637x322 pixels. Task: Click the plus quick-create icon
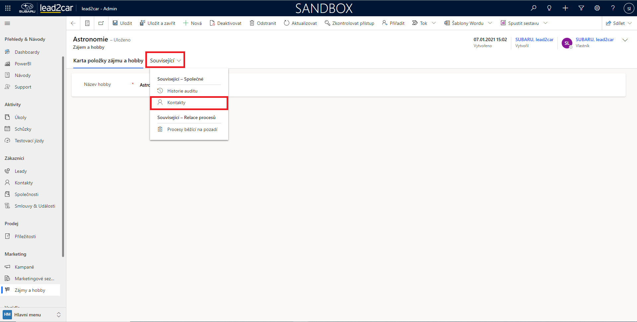(x=565, y=8)
